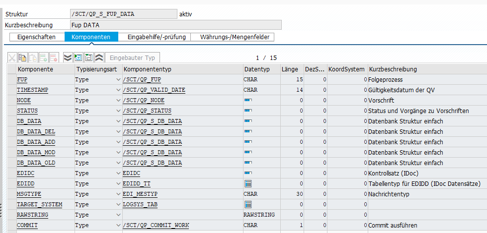Click the table type icon in TARGET_SYSTEM row
487x233 pixels.
(248, 204)
